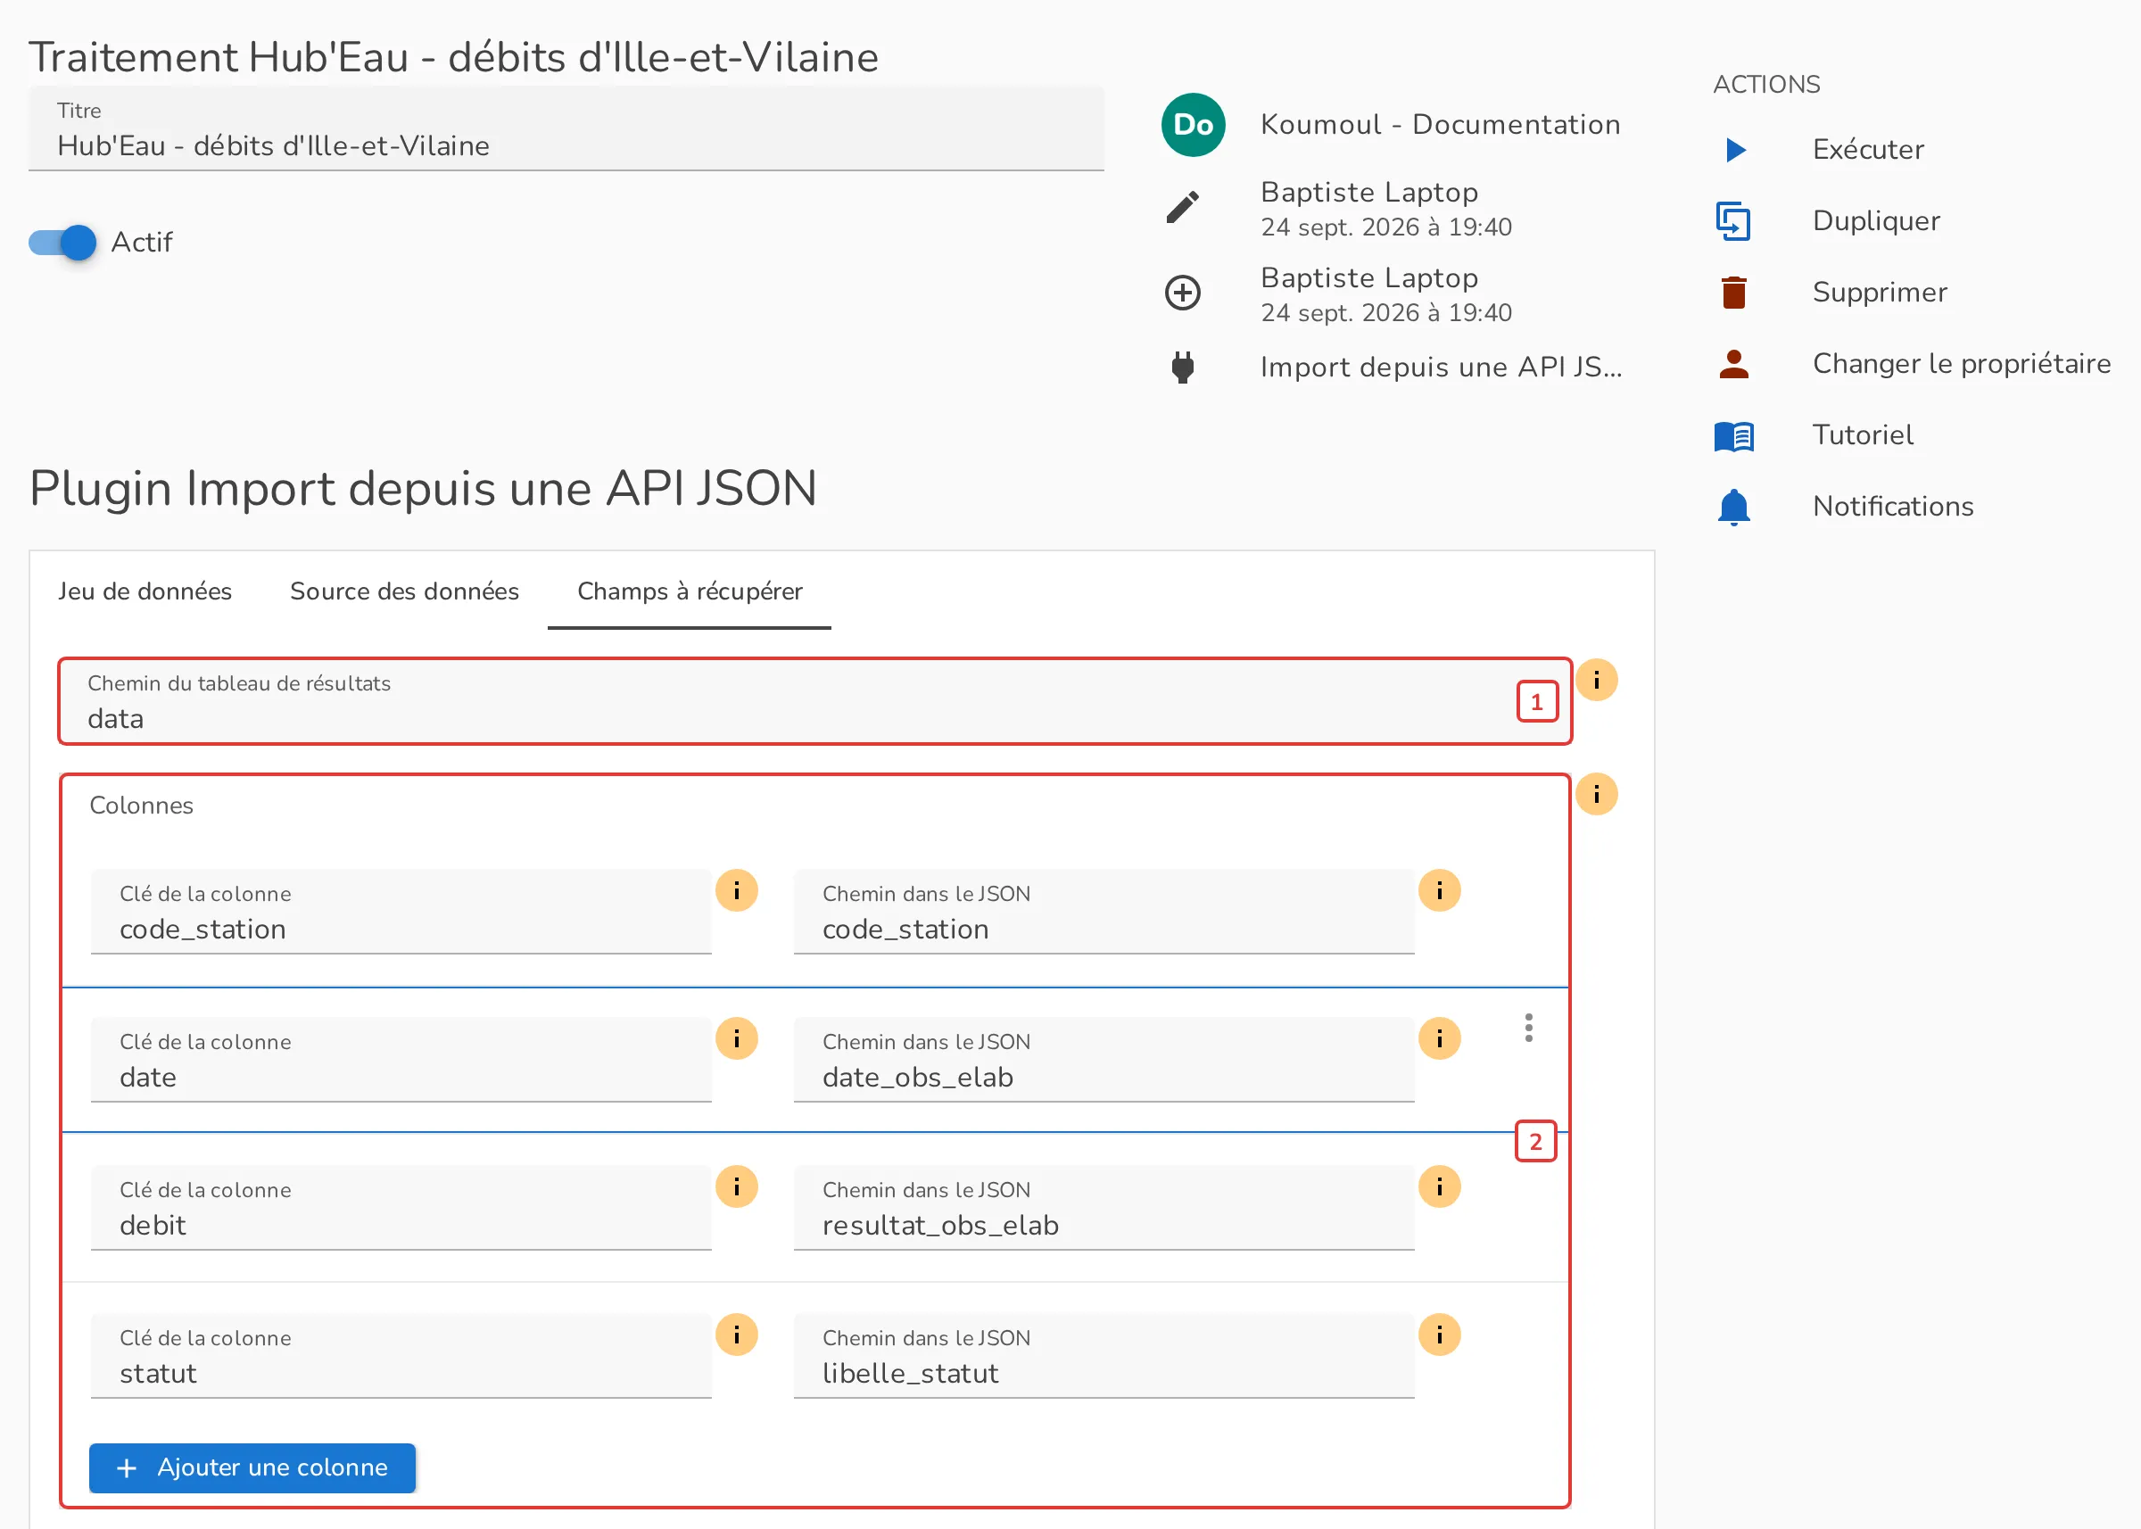The width and height of the screenshot is (2141, 1529).
Task: Edit the date_obs_elab JSON path field
Action: [1104, 1060]
